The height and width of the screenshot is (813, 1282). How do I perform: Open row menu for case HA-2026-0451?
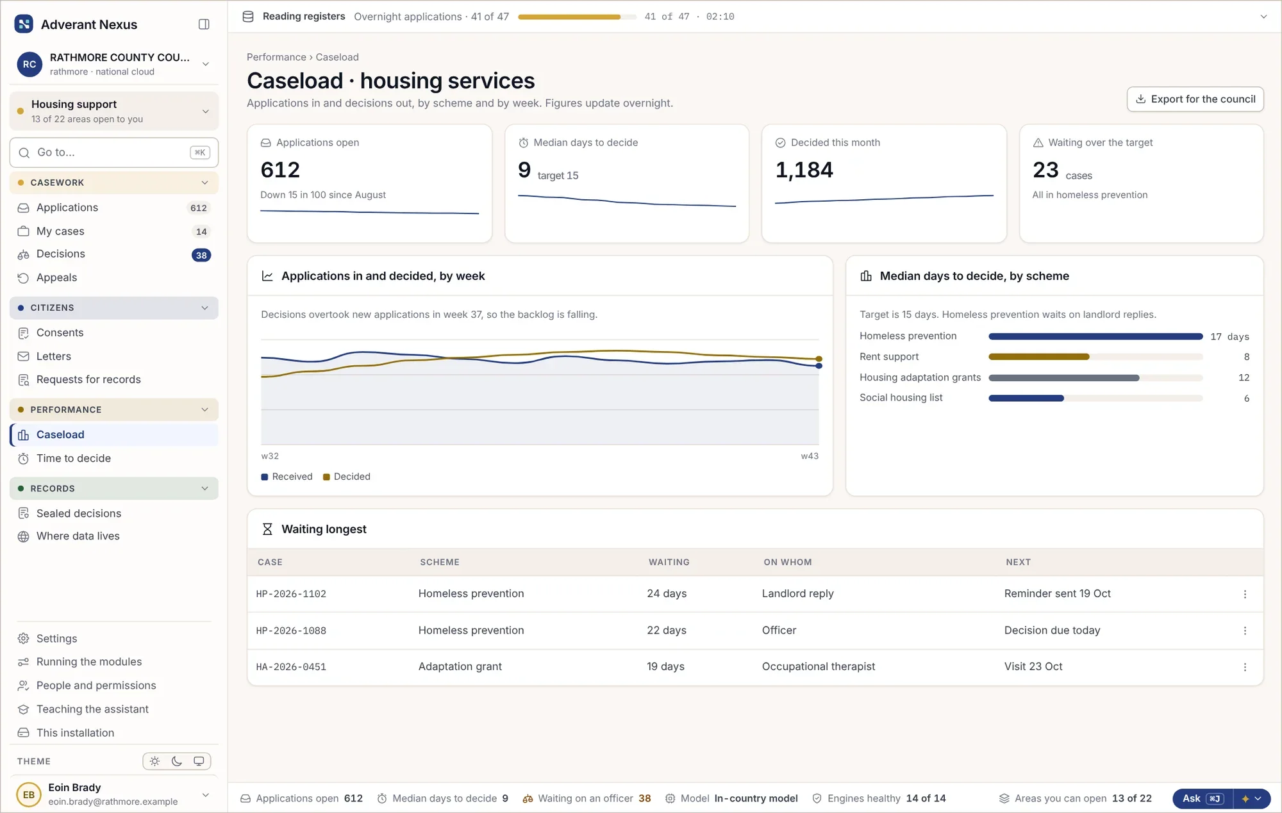tap(1245, 667)
